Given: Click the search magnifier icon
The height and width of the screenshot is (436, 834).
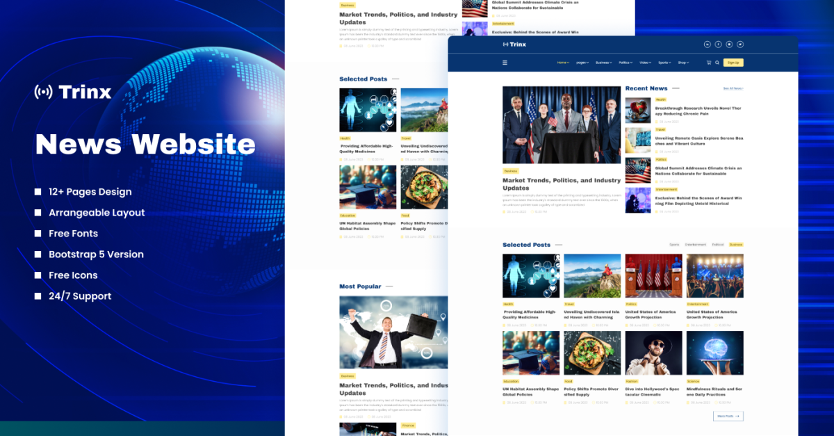Looking at the screenshot, I should coord(717,63).
